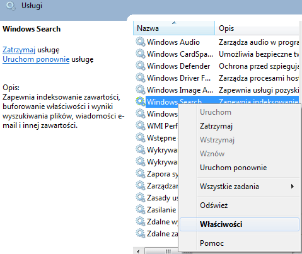Click gear icon beside Windows CardSpa...

140,54
